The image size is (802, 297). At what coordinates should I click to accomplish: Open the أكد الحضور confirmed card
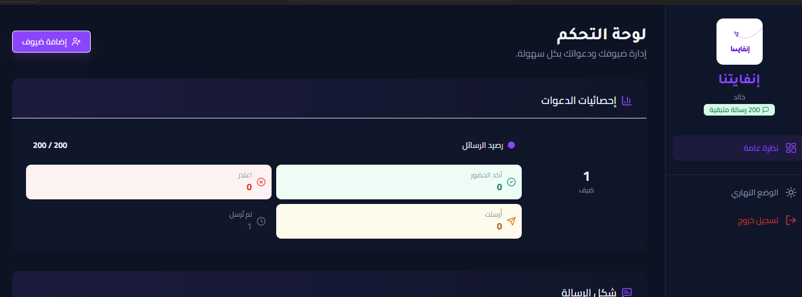(399, 182)
